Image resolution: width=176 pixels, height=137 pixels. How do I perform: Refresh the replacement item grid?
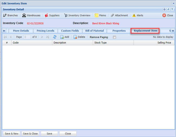coord(55,37)
